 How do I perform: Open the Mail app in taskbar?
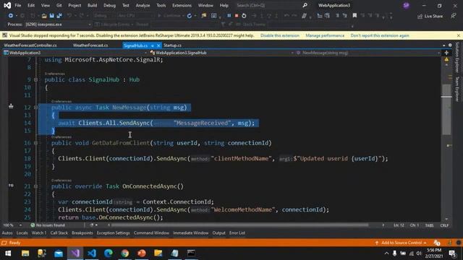pos(59,253)
